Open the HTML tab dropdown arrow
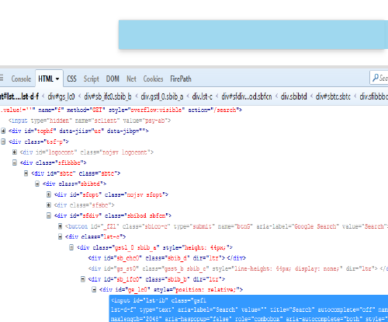Viewport: 388px width, 322px height. click(x=57, y=79)
